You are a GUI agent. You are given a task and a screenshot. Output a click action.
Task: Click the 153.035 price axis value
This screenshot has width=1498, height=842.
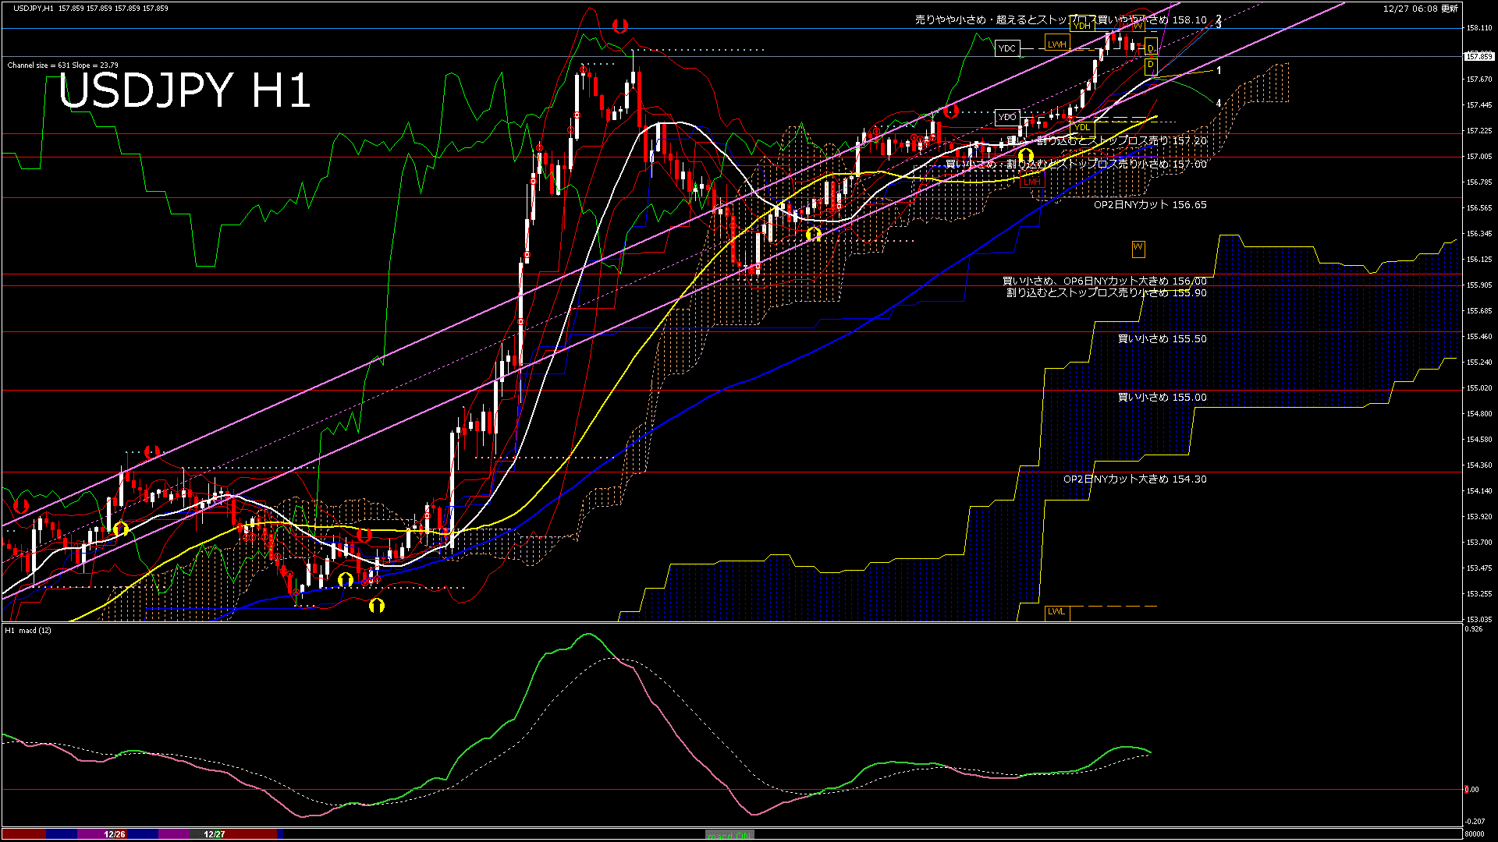(x=1479, y=620)
